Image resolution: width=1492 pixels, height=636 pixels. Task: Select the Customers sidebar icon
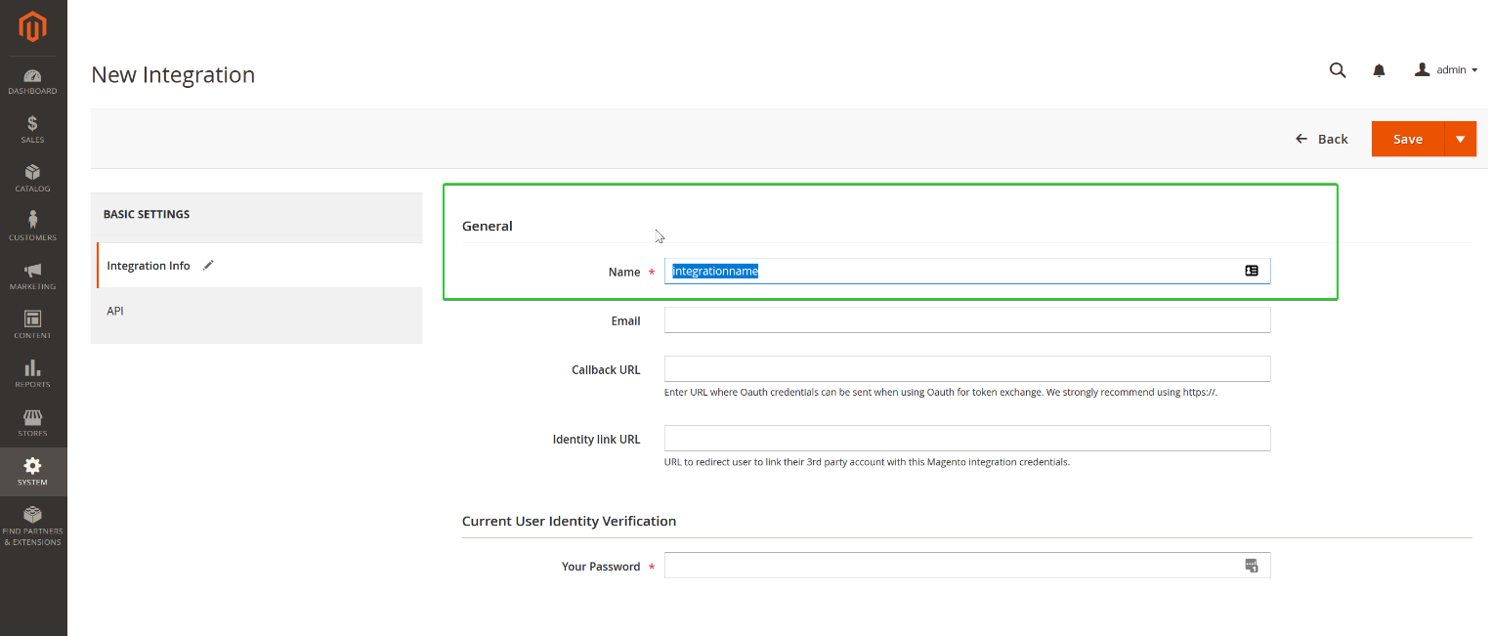pos(32,226)
